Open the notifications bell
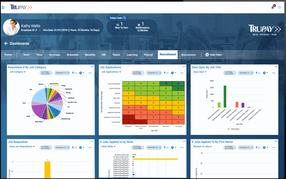The height and width of the screenshot is (179, 286). click(273, 7)
